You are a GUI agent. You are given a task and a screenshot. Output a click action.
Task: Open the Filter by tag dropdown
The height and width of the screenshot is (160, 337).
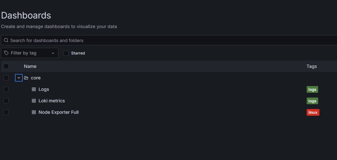[x=30, y=53]
